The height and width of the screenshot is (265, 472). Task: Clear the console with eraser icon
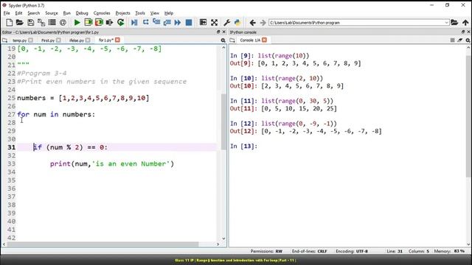pos(460,40)
